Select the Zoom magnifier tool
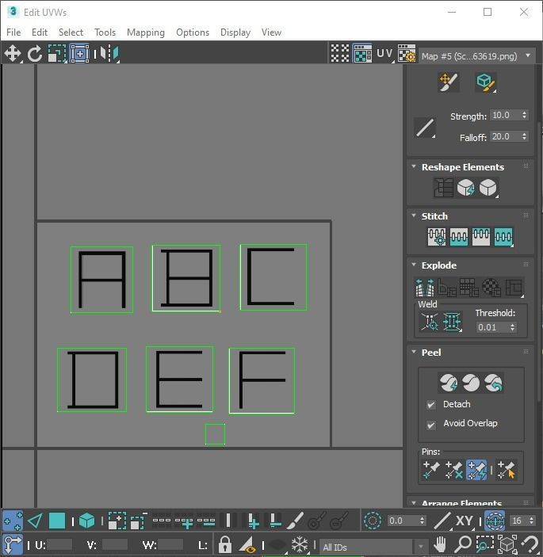Image resolution: width=543 pixels, height=557 pixels. point(463,544)
